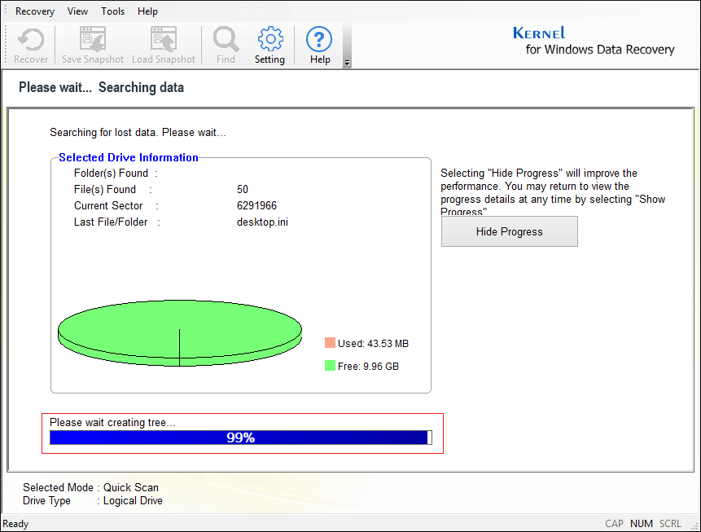Click the window resize grip corner
701x532 pixels.
point(694,526)
